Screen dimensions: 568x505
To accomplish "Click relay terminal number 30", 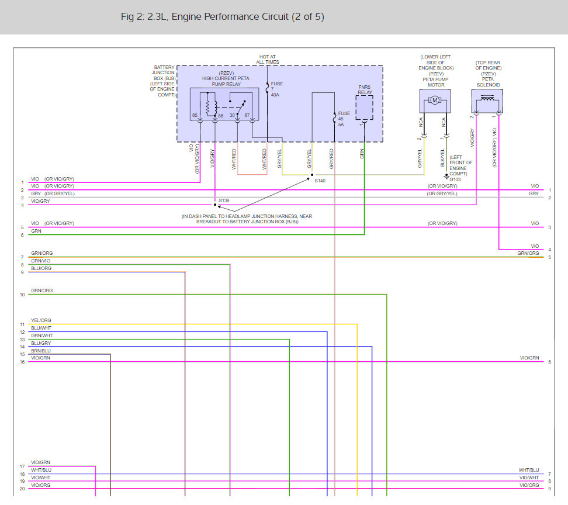I will point(232,115).
